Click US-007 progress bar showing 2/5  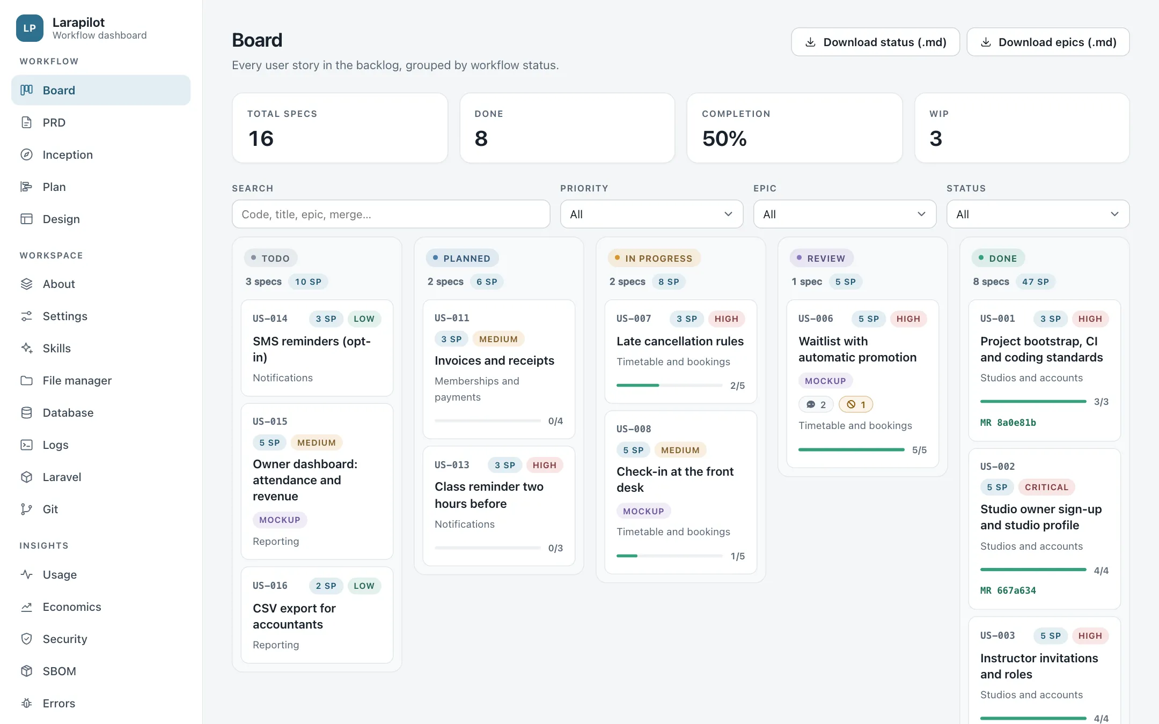[x=669, y=385]
